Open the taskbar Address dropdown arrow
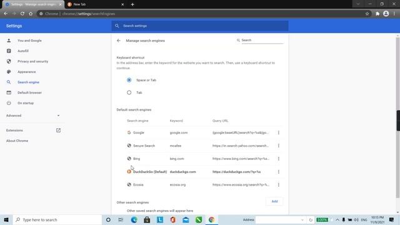This screenshot has height=225, width=400. click(x=302, y=220)
